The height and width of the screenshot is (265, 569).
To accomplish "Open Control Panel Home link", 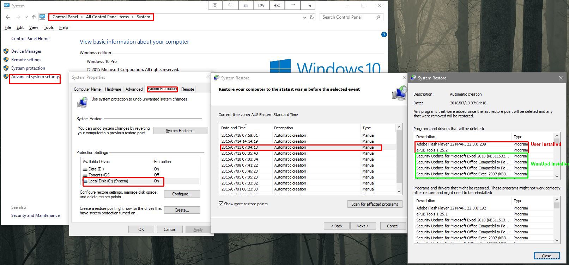I will [30, 39].
